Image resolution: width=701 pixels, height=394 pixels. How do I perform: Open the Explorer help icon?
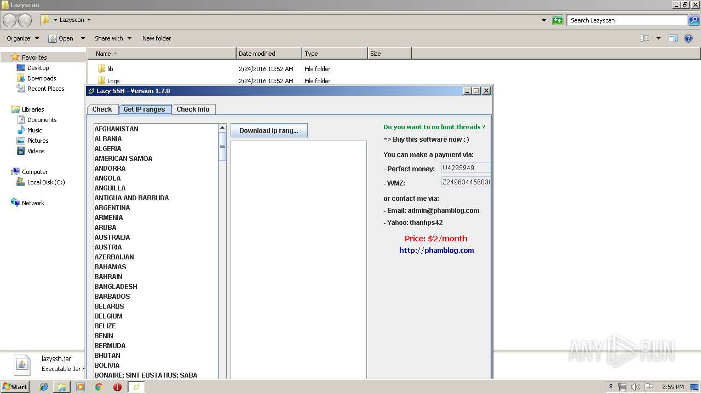tap(689, 38)
